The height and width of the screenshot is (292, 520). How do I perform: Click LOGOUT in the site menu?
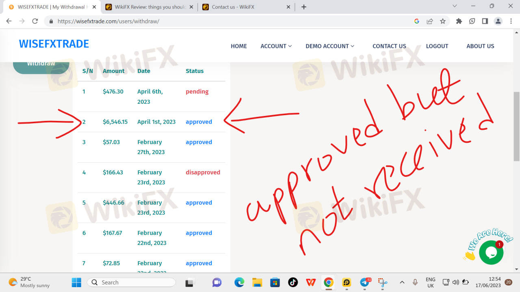click(437, 46)
